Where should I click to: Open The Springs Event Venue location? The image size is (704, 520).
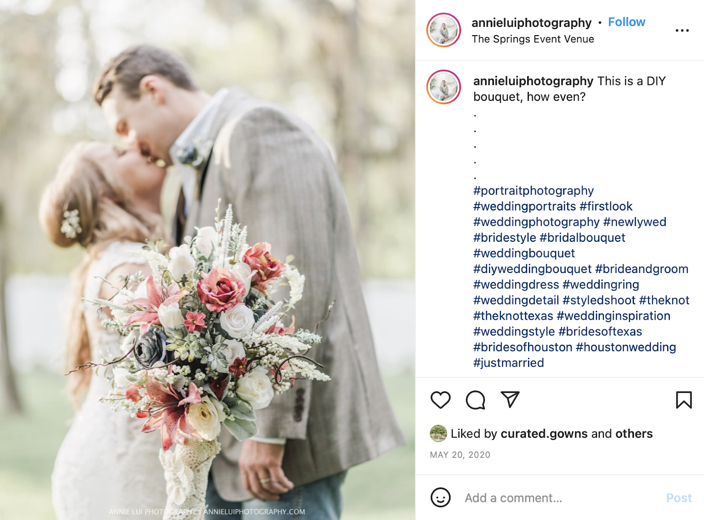coord(533,39)
